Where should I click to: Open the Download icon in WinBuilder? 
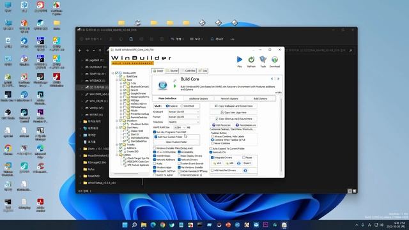click(x=275, y=59)
